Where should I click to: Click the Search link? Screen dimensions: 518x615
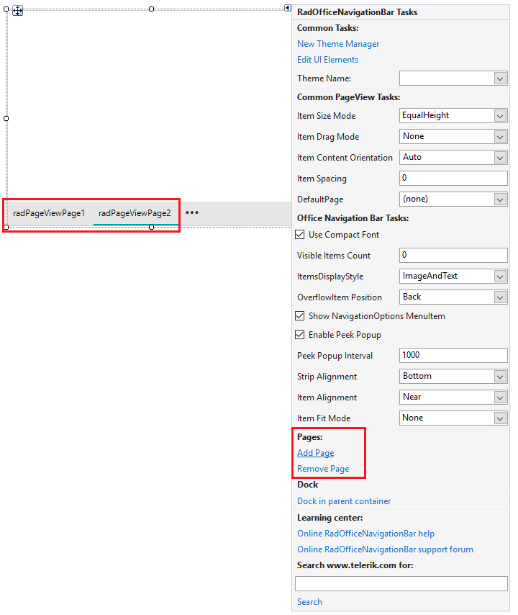[309, 602]
